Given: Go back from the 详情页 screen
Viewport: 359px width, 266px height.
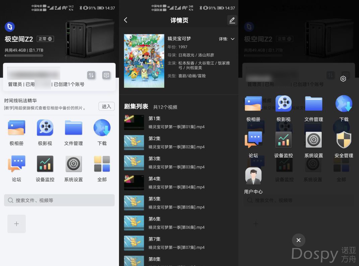Looking at the screenshot, I should click(x=126, y=20).
